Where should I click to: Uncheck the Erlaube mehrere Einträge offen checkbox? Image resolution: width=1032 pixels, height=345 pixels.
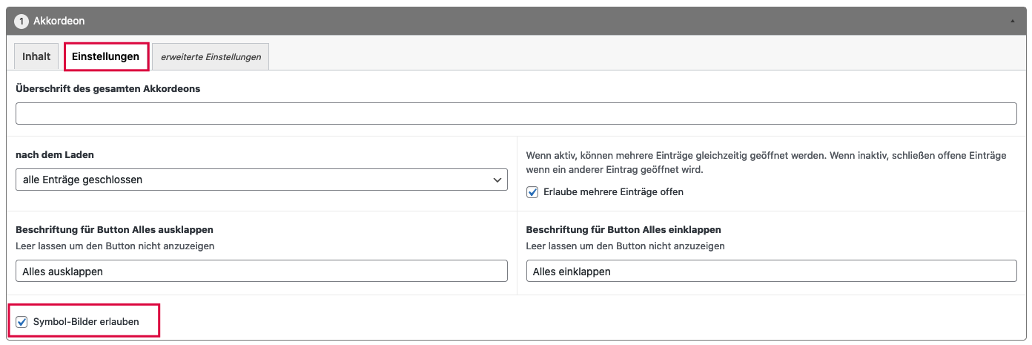pyautogui.click(x=532, y=192)
